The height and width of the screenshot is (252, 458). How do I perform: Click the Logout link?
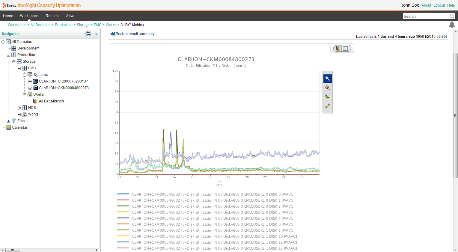pyautogui.click(x=439, y=5)
